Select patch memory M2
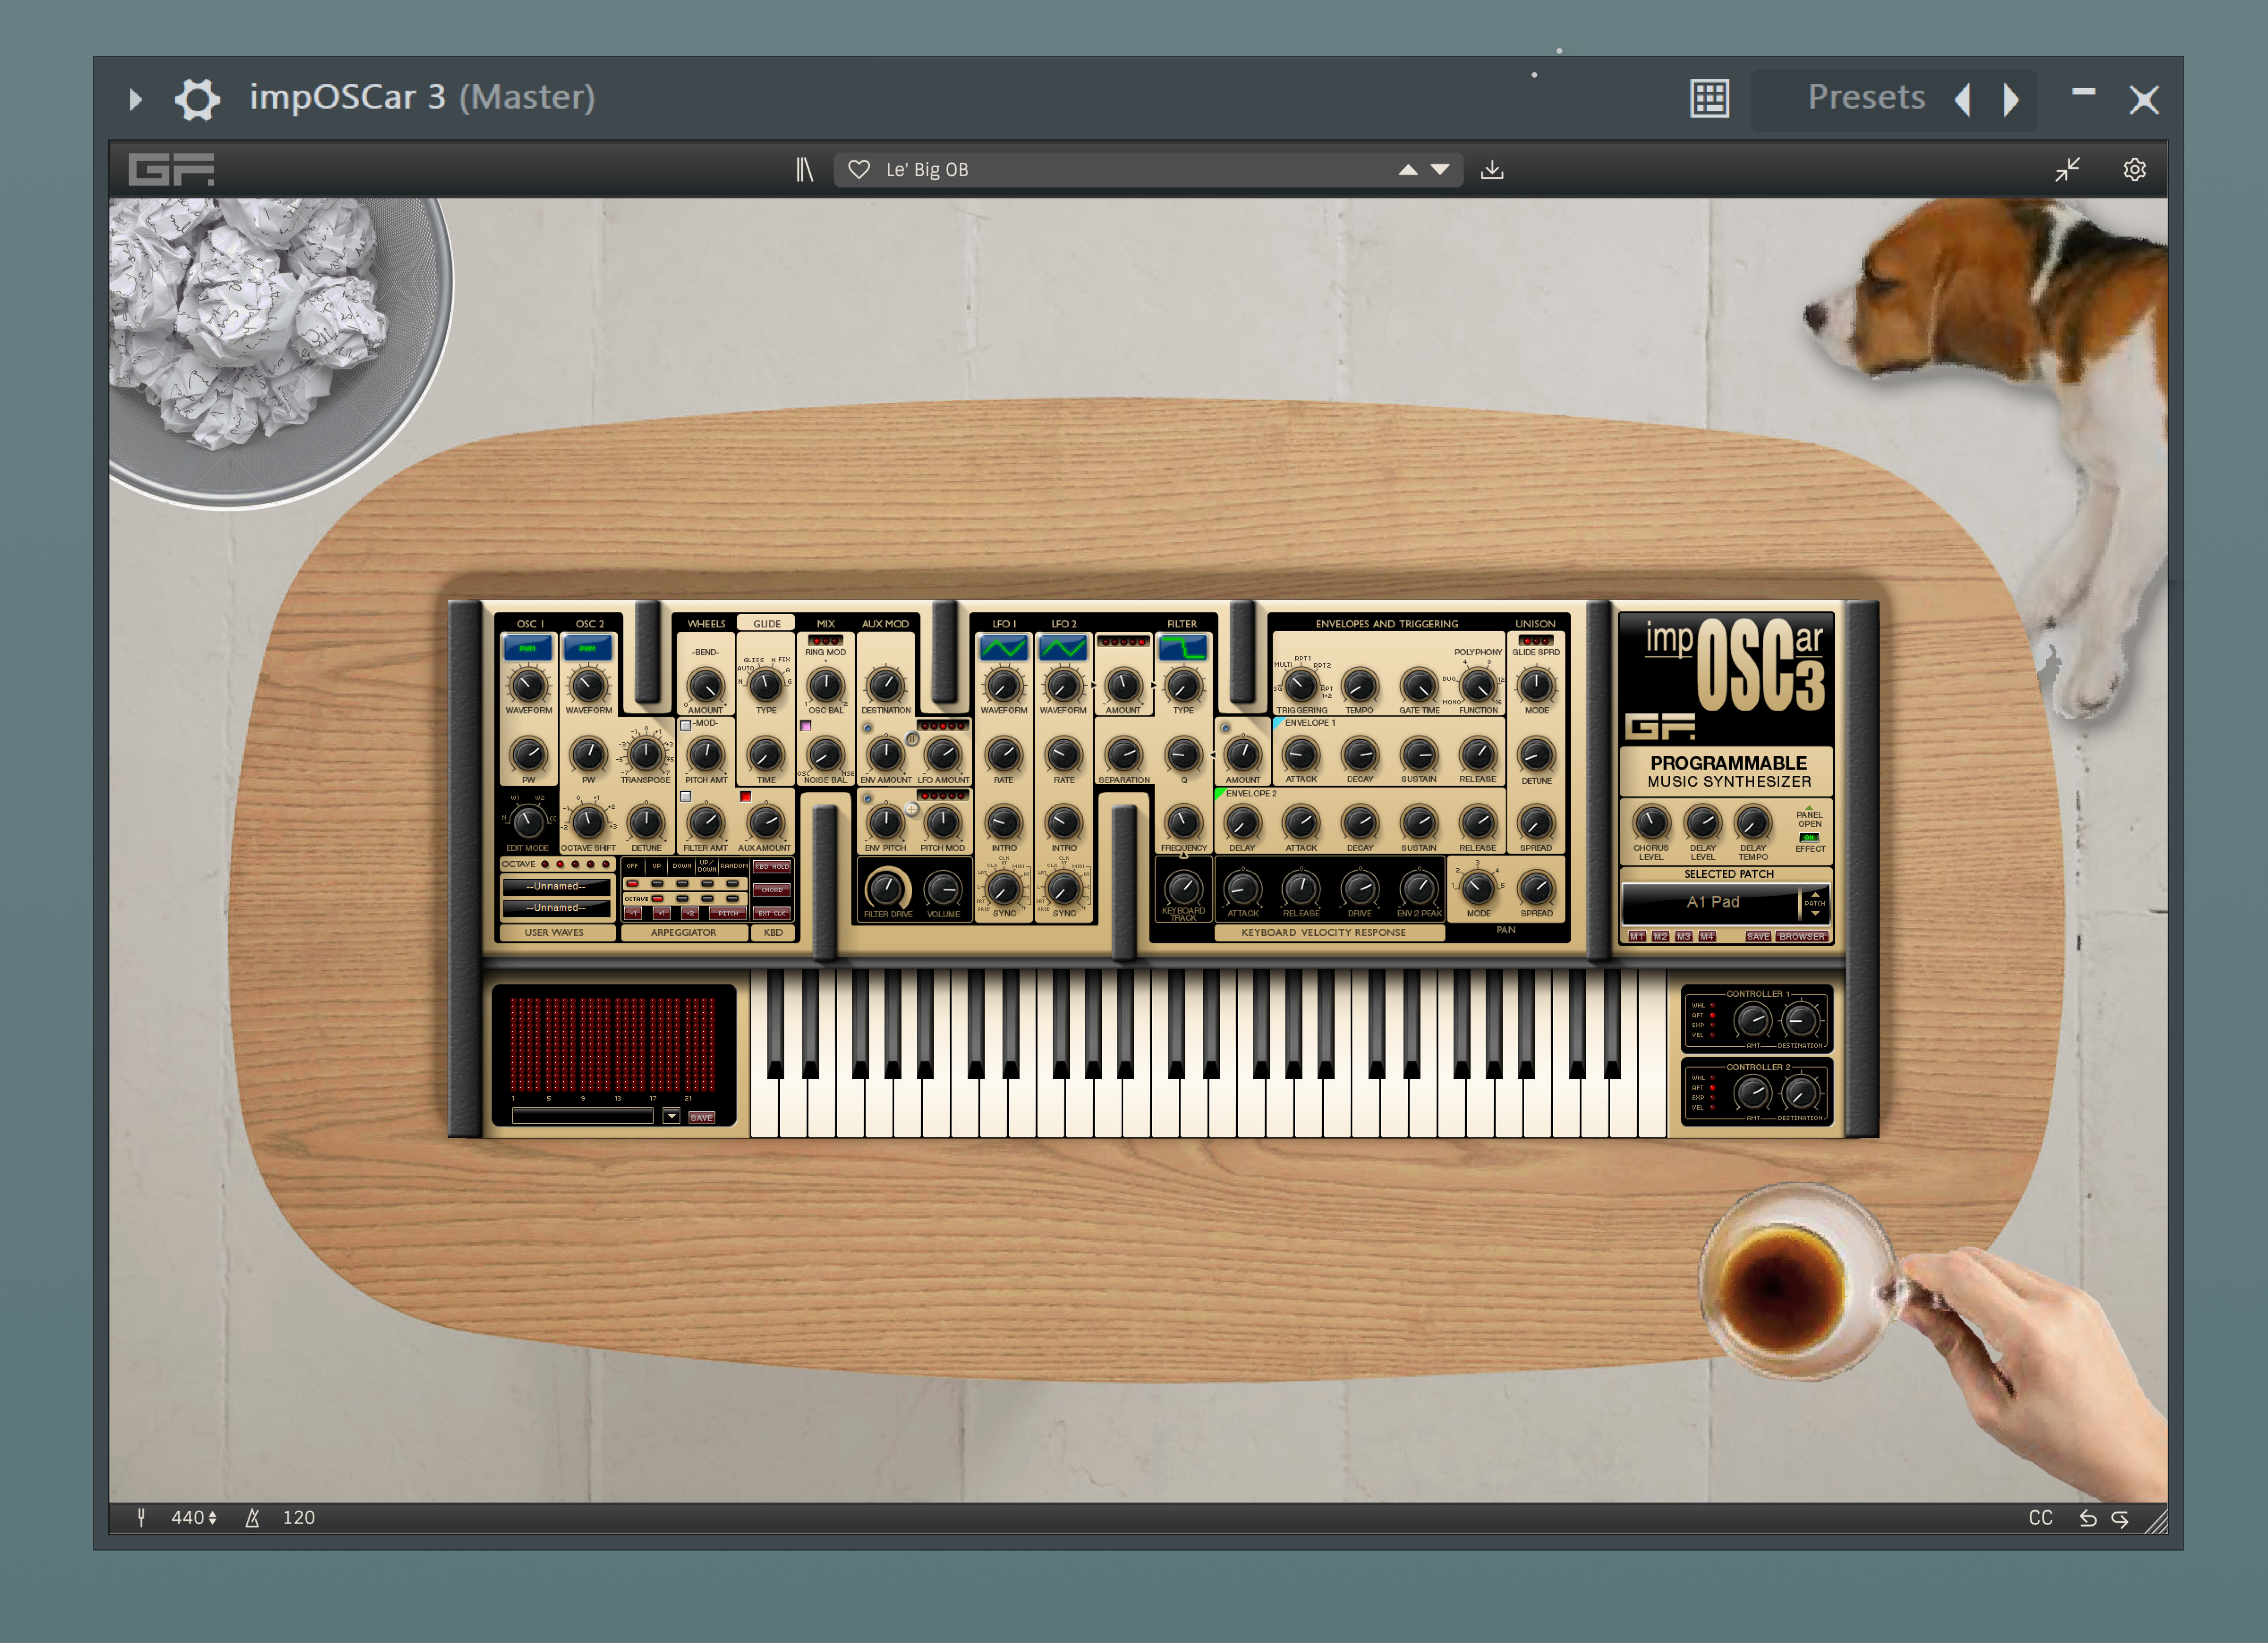Viewport: 2268px width, 1643px height. pos(1660,936)
